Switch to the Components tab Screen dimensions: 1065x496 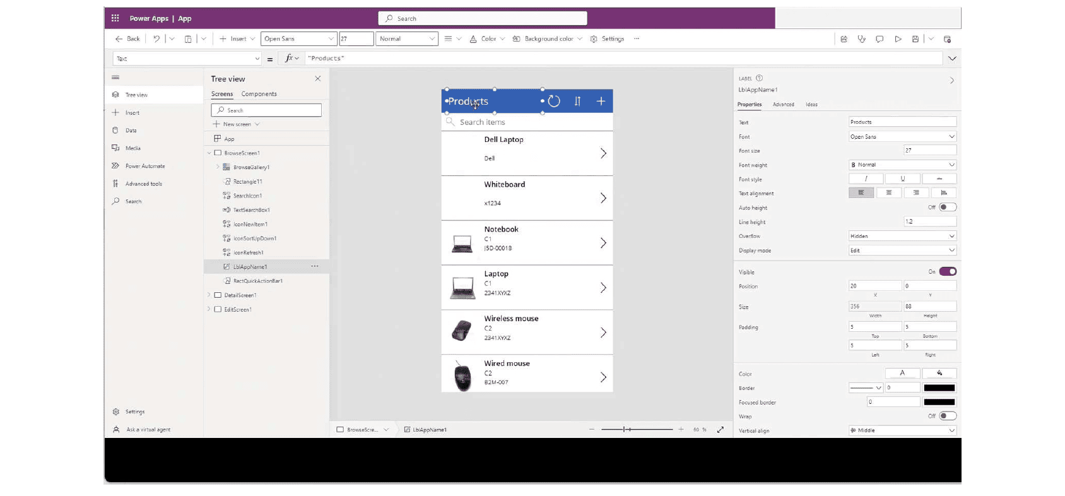pyautogui.click(x=259, y=94)
